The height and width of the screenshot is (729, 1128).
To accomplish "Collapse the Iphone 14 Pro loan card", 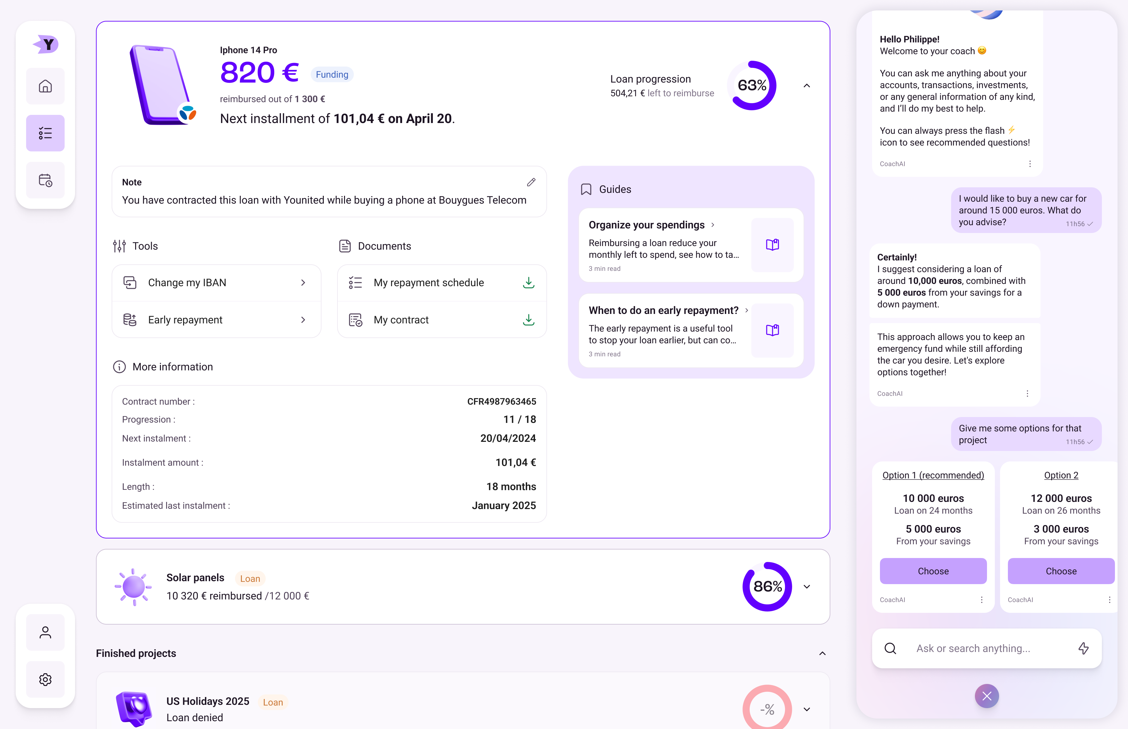I will tap(807, 86).
